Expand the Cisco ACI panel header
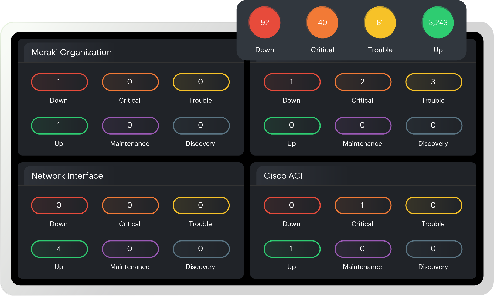494x296 pixels. tap(284, 176)
